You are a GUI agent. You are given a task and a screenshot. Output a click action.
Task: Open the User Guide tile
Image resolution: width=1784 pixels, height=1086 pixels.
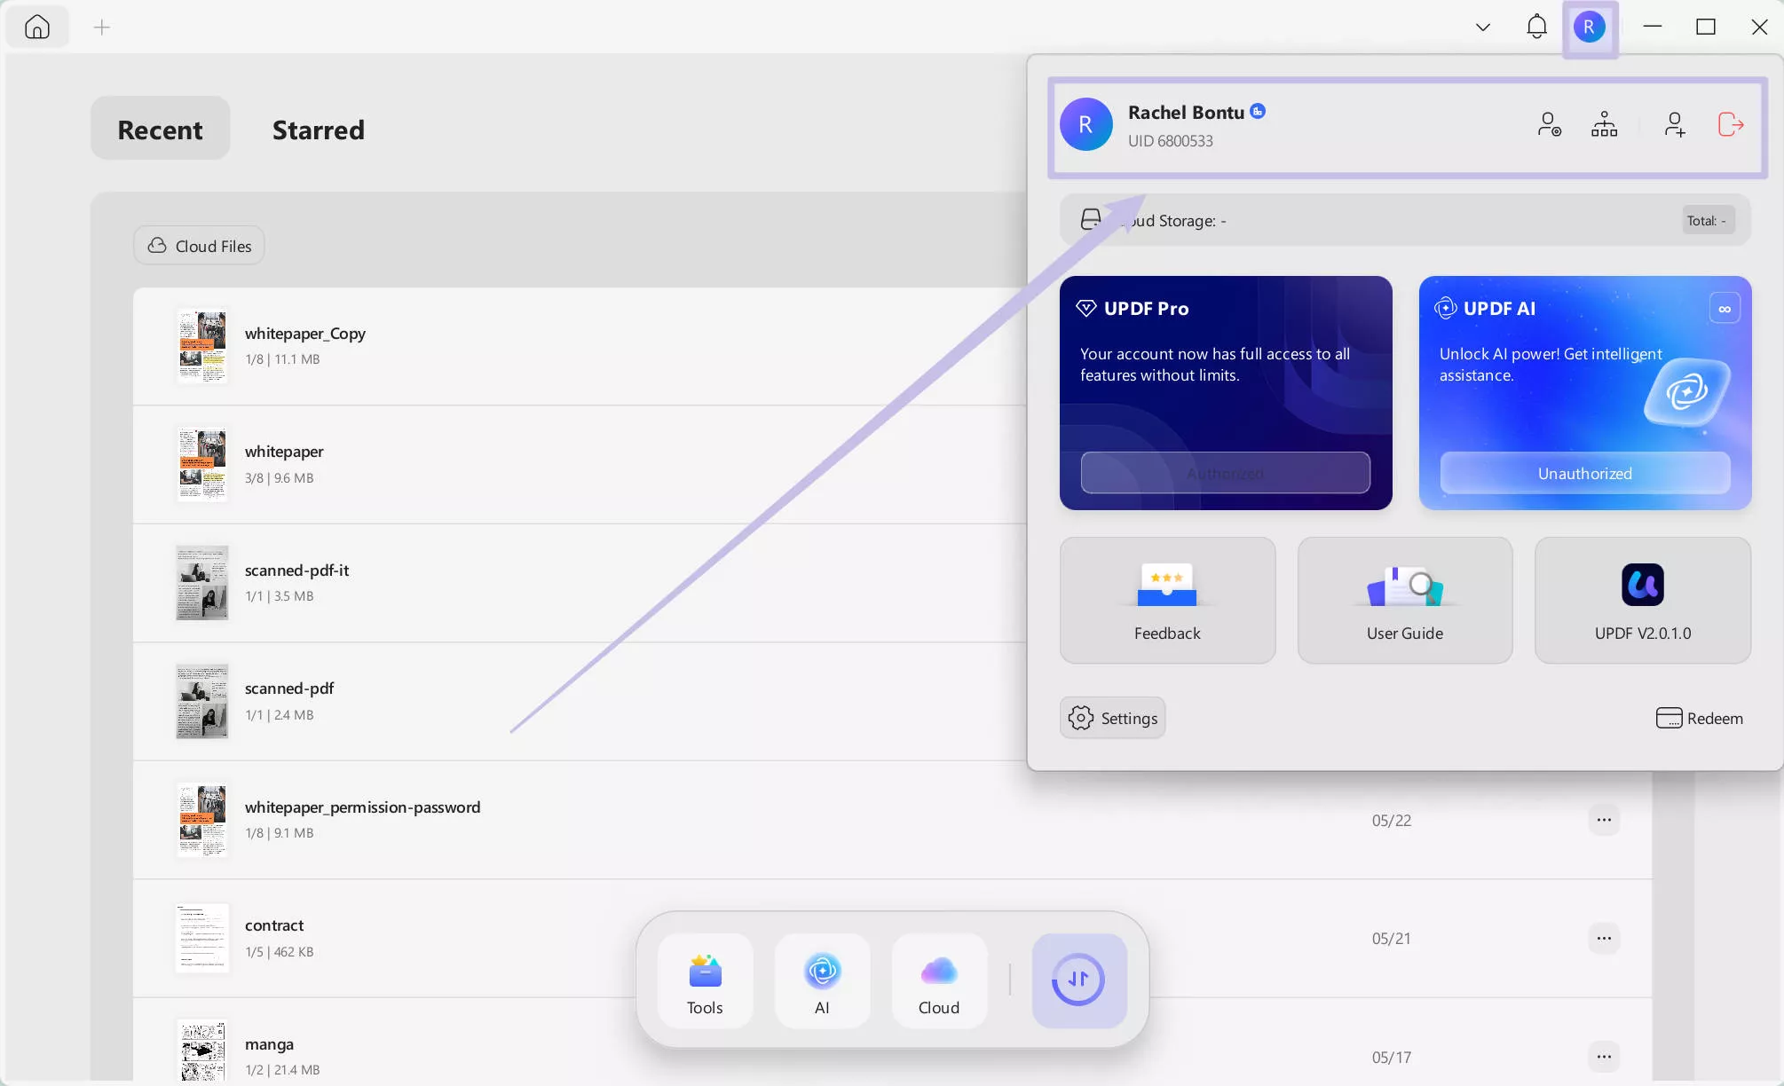[x=1404, y=600]
